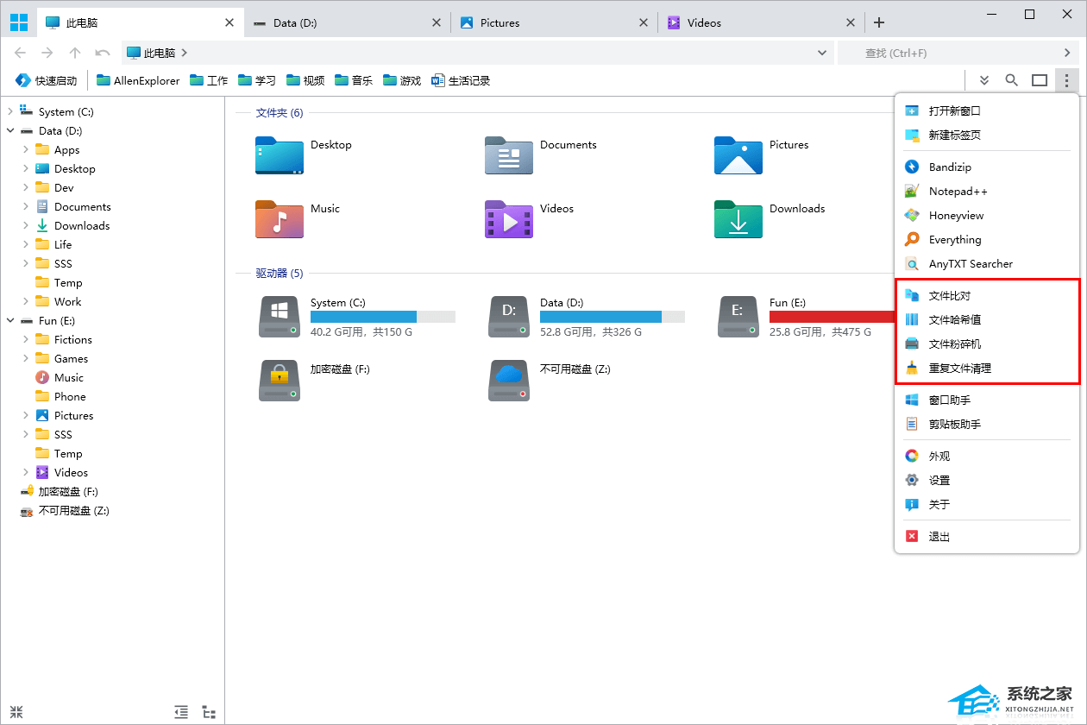The width and height of the screenshot is (1087, 725).
Task: Click the three-dot more menu icon
Action: coord(1067,80)
